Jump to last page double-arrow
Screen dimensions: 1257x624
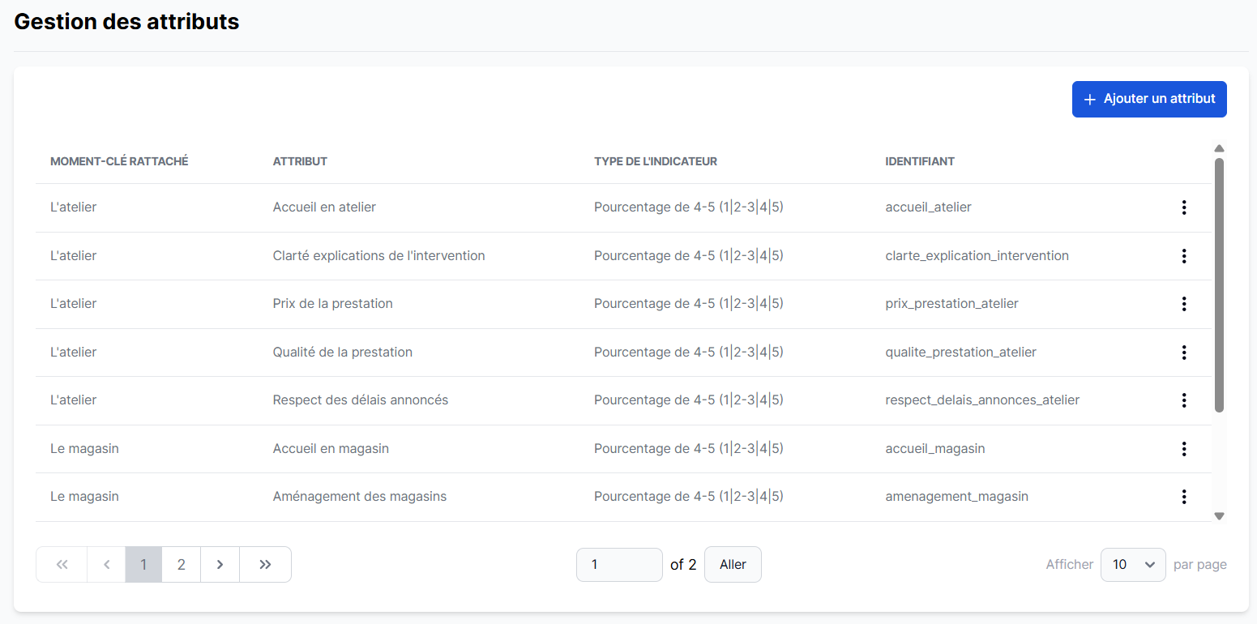click(265, 565)
